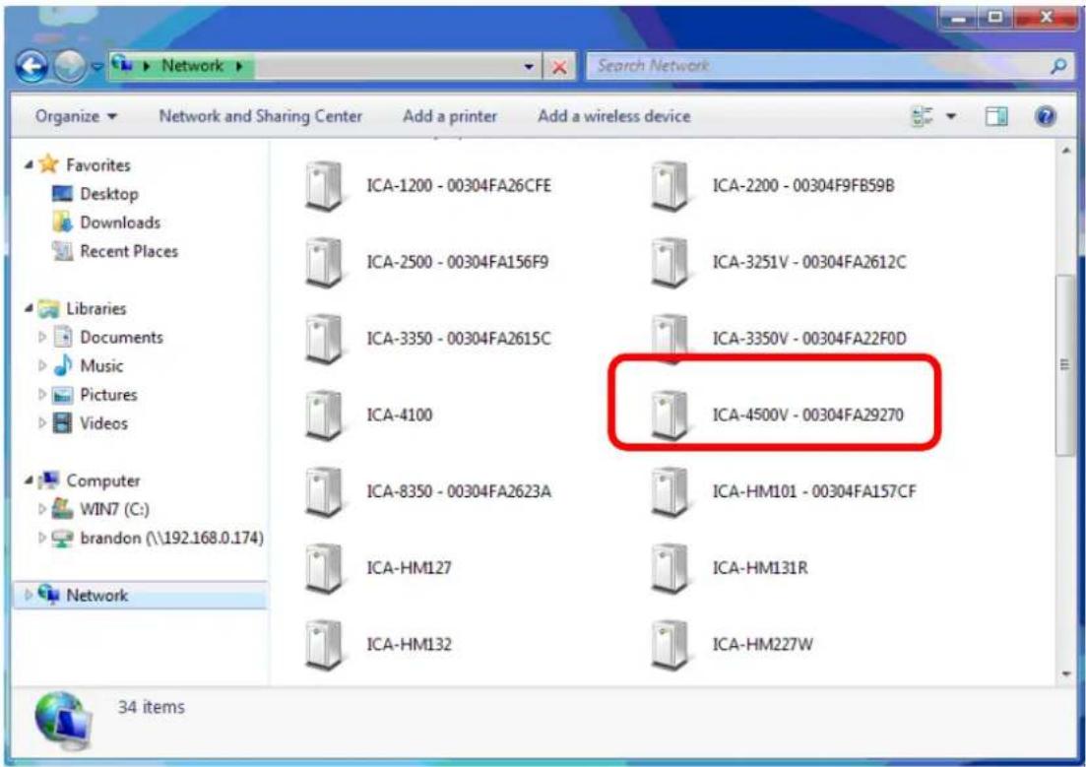The width and height of the screenshot is (1086, 767).
Task: Click the ICA-HM227W name label
Action: click(762, 644)
